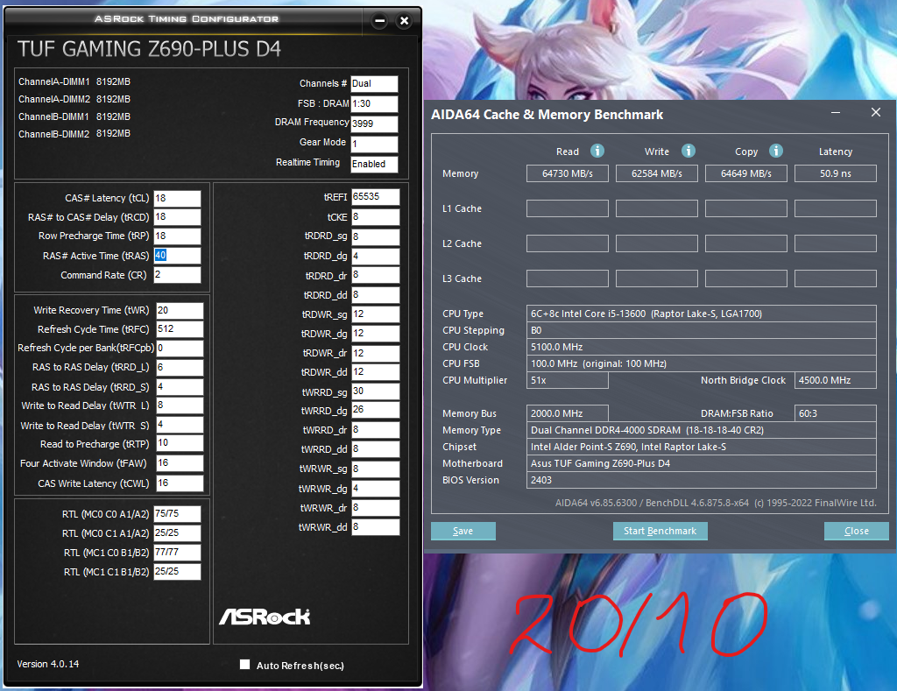Click the Four Activate Window (tFAW) field
This screenshot has height=691, width=897.
click(x=180, y=463)
